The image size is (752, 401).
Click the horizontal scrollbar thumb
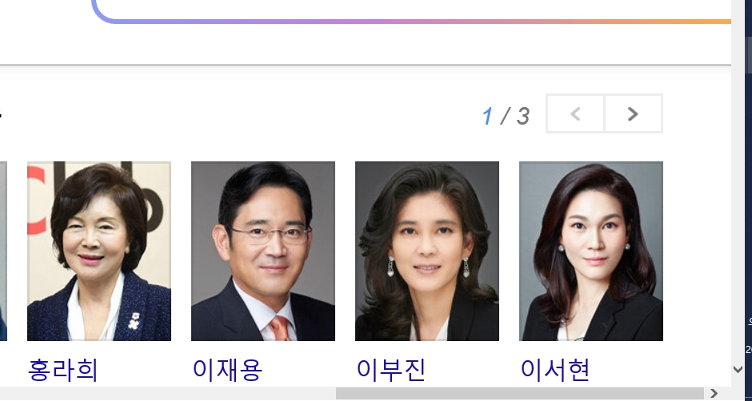pyautogui.click(x=520, y=393)
